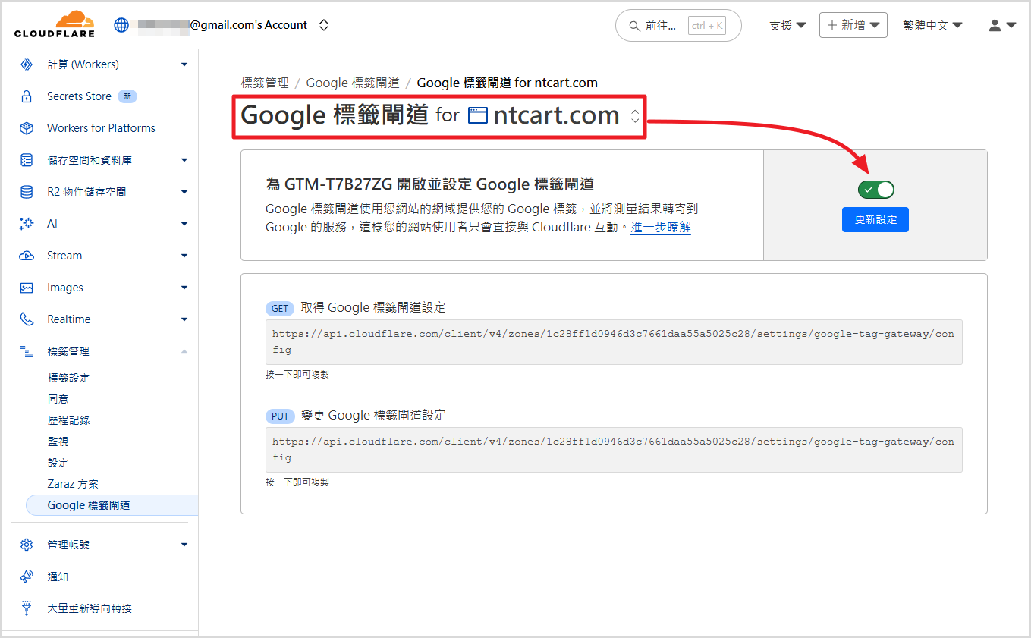The image size is (1031, 638).
Task: Click the 標籤管理 tag management icon
Action: click(x=27, y=351)
